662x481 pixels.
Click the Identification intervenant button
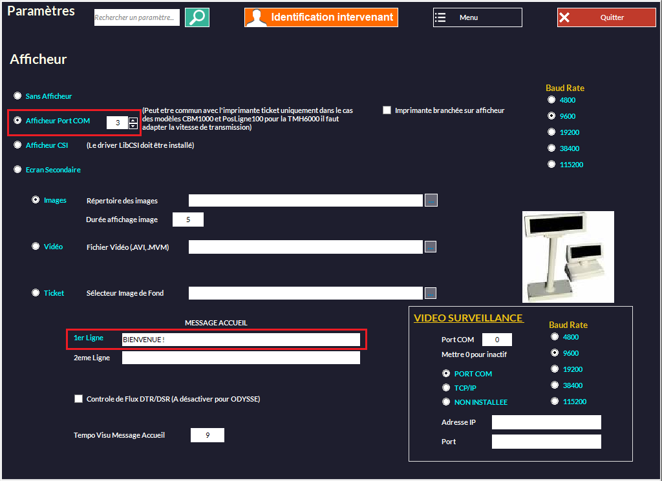point(321,17)
